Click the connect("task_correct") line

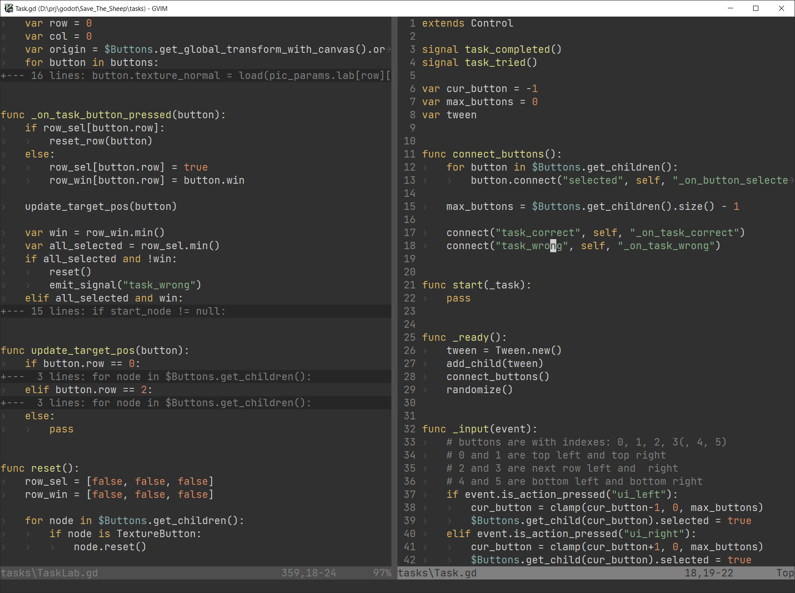(596, 233)
